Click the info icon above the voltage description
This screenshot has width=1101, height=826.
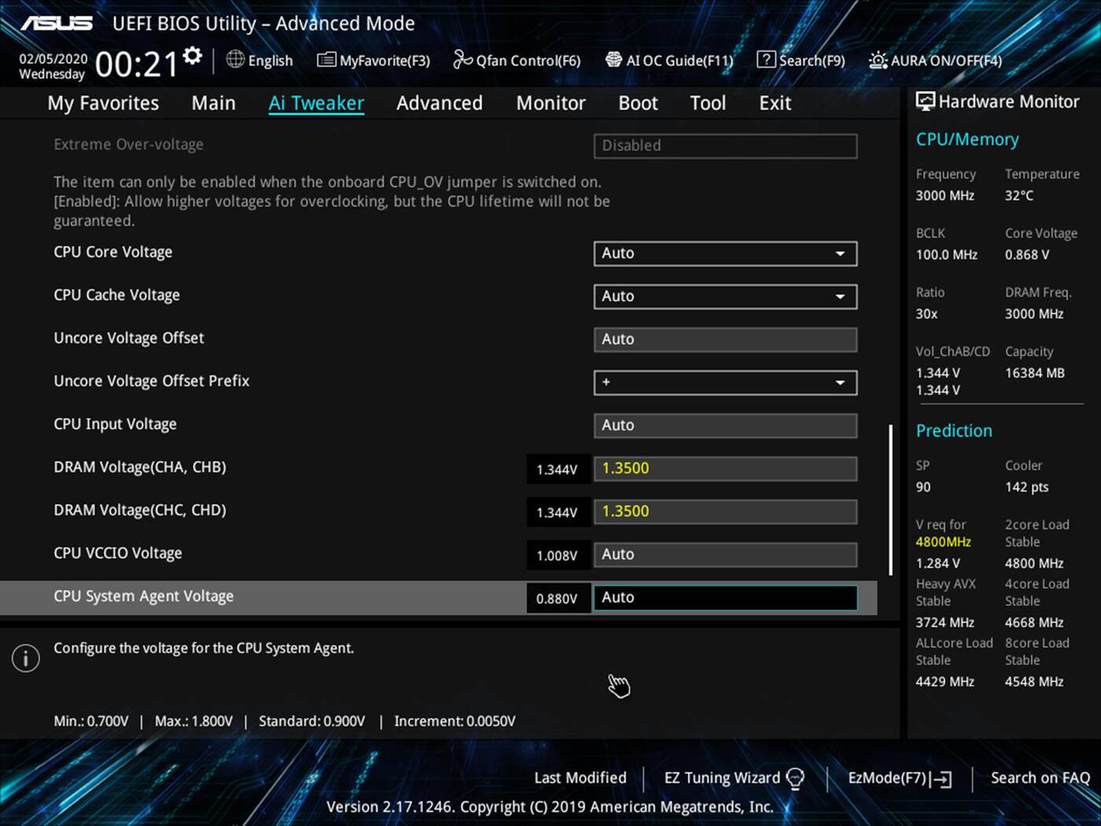pos(25,658)
